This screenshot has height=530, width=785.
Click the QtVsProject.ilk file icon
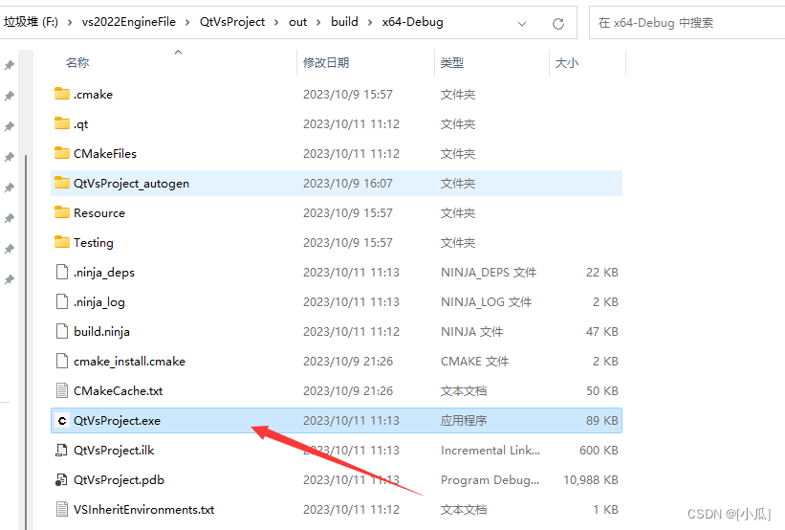[x=61, y=450]
